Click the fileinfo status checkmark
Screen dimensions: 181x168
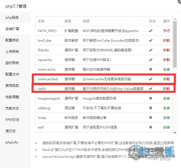point(151,50)
